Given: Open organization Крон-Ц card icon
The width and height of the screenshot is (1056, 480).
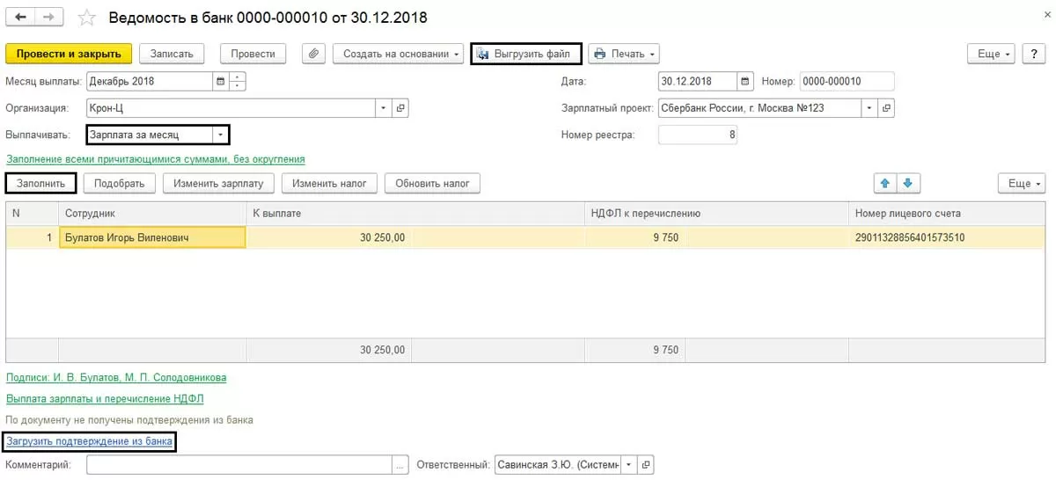Looking at the screenshot, I should [x=400, y=108].
